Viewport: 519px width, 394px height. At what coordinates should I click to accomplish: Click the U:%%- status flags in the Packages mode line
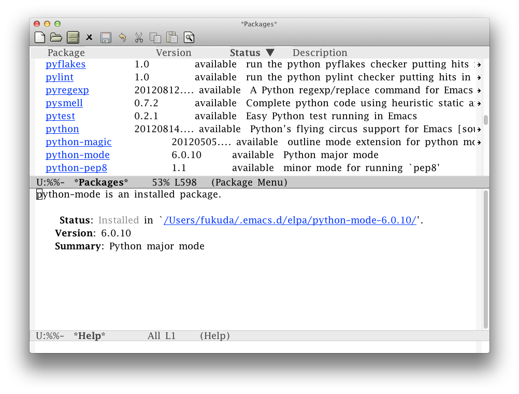pyautogui.click(x=50, y=182)
